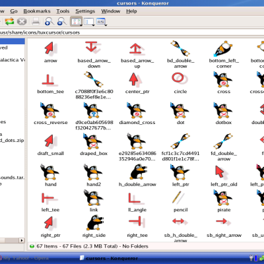Screen dimensions: 264x264
Task: Open the Go menu
Action: click(x=14, y=11)
